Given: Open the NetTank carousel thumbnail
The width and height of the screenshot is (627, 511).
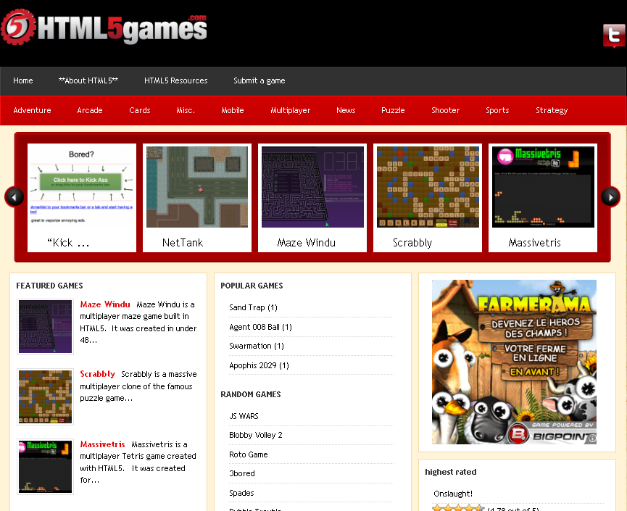Looking at the screenshot, I should pos(197,187).
